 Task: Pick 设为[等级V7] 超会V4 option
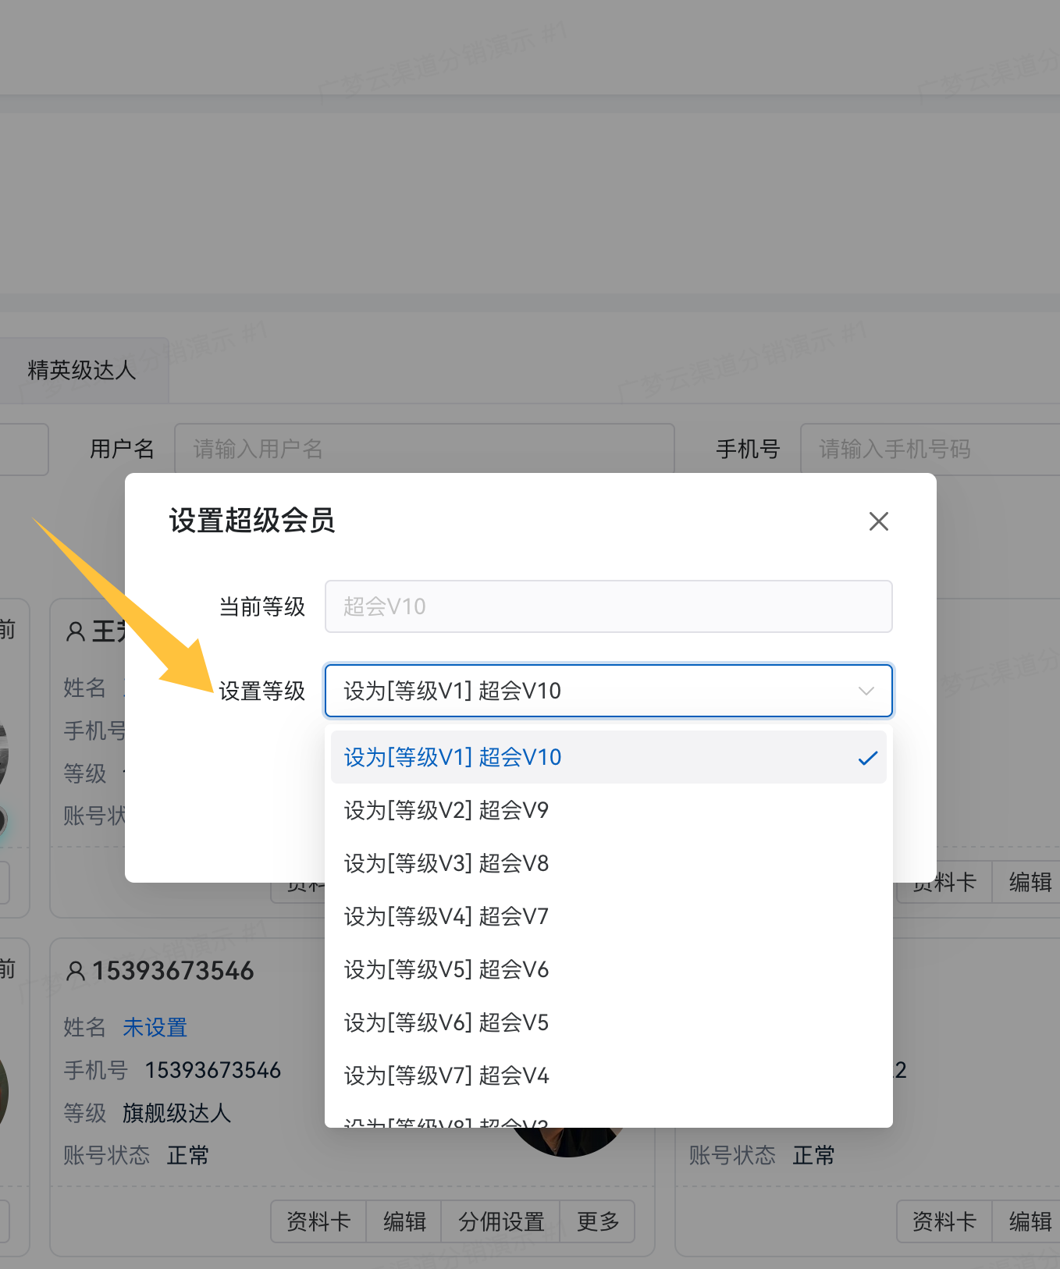tap(446, 1075)
